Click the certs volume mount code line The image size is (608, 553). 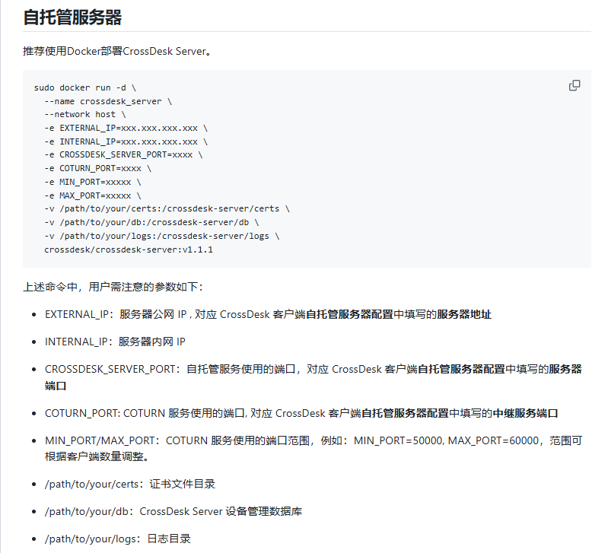point(167,209)
